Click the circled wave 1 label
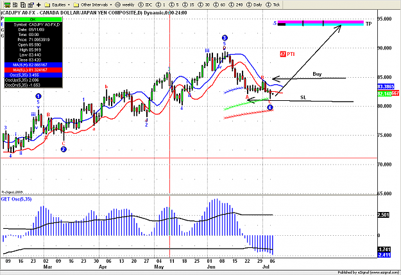401x275 pixels. (x=38, y=96)
